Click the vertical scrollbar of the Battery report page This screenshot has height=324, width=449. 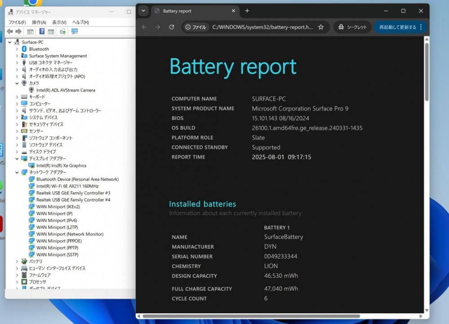click(427, 72)
